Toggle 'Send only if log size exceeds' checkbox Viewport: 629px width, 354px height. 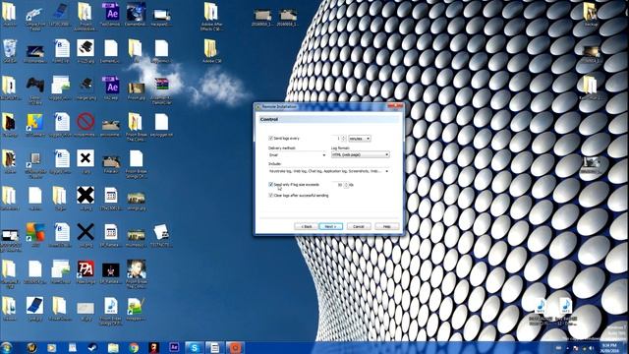click(271, 185)
